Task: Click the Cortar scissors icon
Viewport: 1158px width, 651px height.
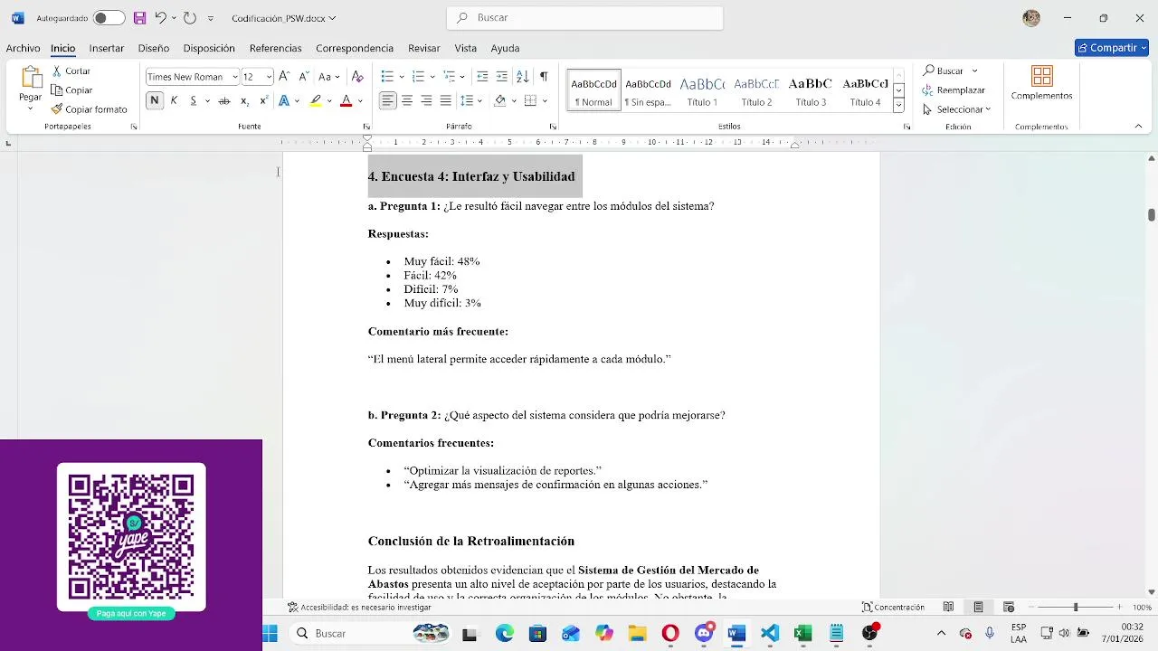Action: (57, 71)
